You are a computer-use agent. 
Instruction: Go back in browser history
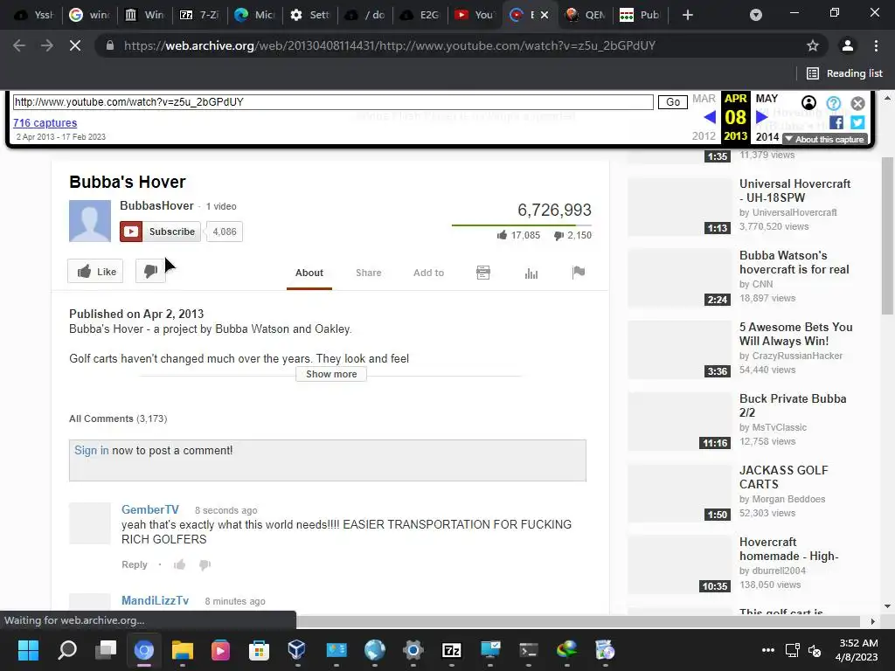coord(19,45)
